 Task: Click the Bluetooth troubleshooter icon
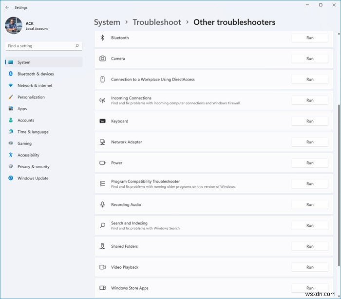pyautogui.click(x=102, y=38)
